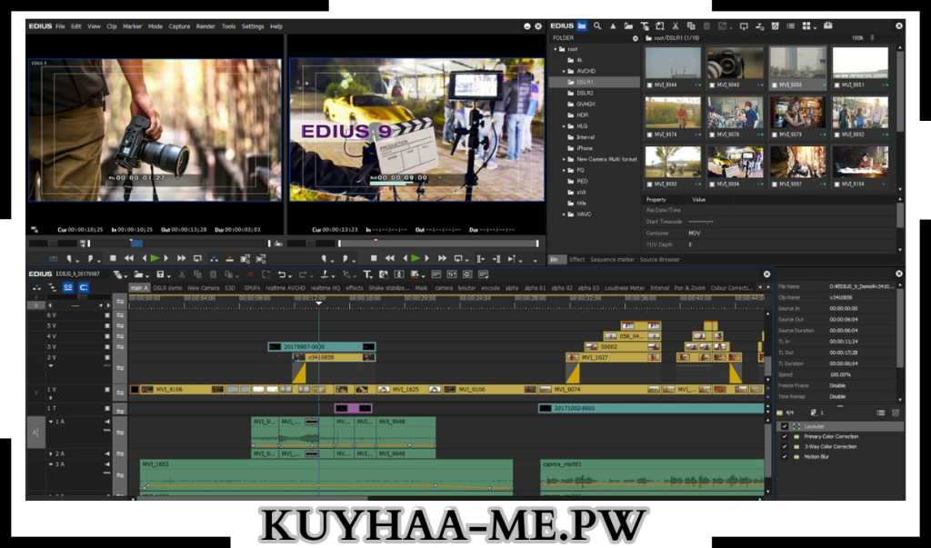Check the box on clip MVI_9076

(712, 135)
